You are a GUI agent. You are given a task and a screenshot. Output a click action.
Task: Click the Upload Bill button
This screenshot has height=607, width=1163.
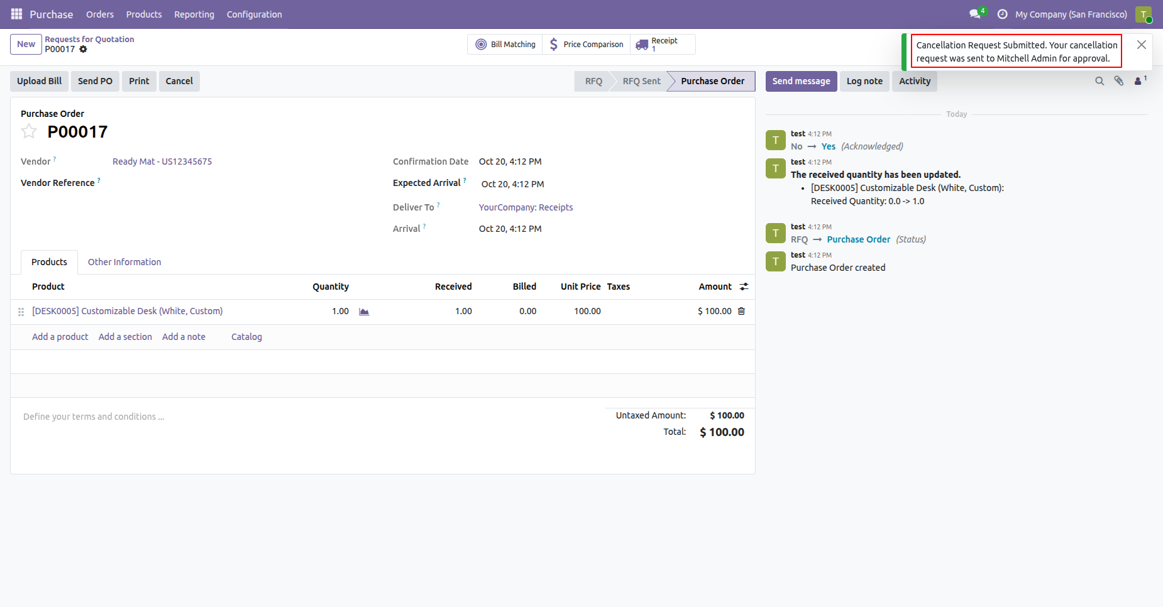click(x=40, y=81)
